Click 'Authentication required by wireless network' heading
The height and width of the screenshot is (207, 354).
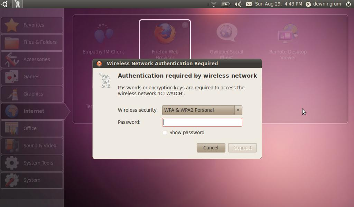(187, 76)
